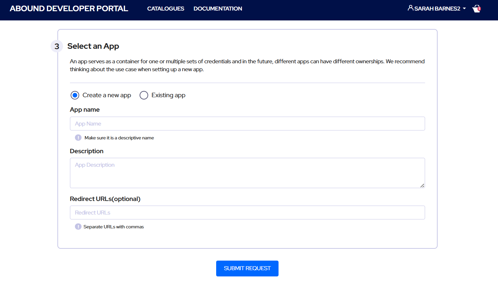This screenshot has width=498, height=284.
Task: Click the user profile silhouette icon
Action: pos(410,8)
